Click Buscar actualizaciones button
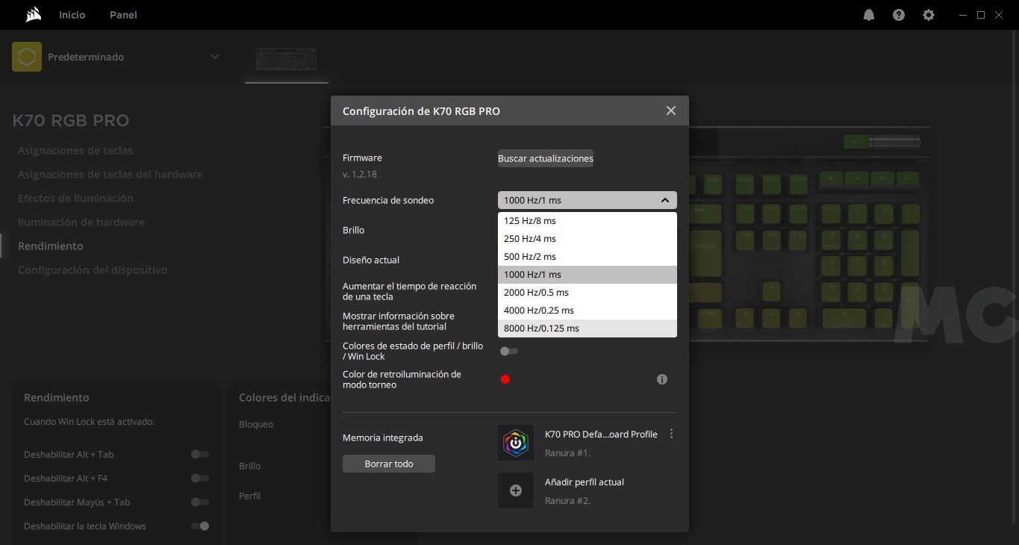Image resolution: width=1019 pixels, height=545 pixels. click(x=545, y=158)
